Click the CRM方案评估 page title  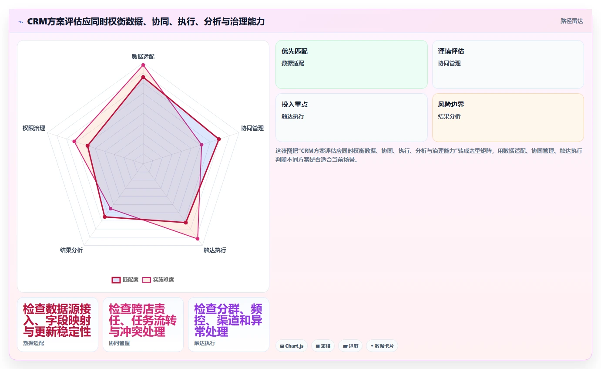146,21
